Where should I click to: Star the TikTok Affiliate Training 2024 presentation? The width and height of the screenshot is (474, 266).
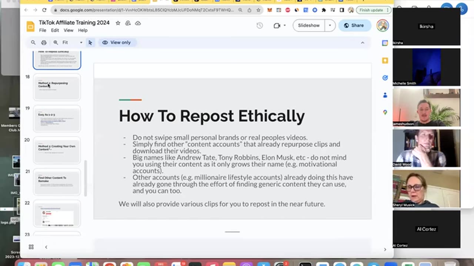118,23
